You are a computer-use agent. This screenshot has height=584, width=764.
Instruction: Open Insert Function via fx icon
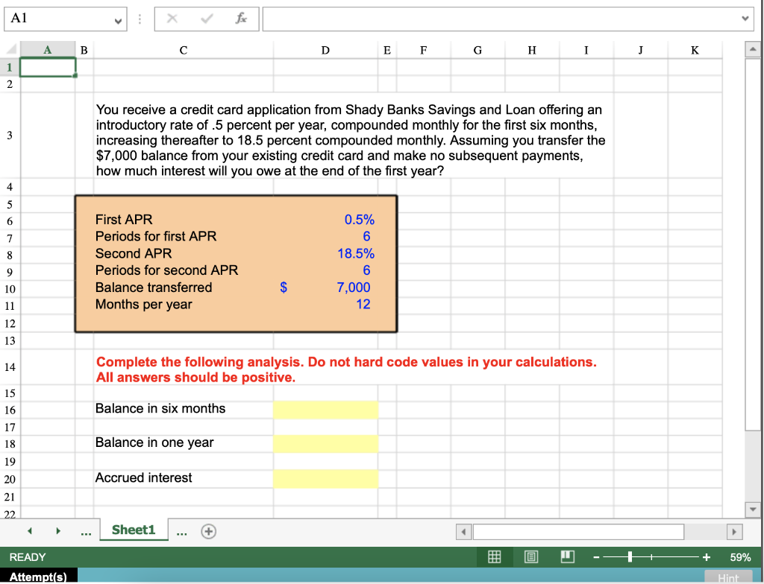click(x=241, y=19)
